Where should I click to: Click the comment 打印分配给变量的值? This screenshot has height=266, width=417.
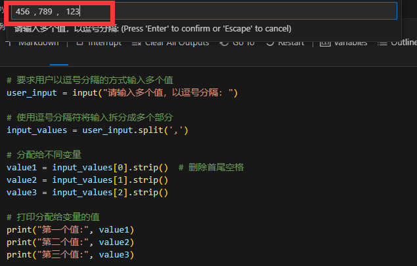53,218
